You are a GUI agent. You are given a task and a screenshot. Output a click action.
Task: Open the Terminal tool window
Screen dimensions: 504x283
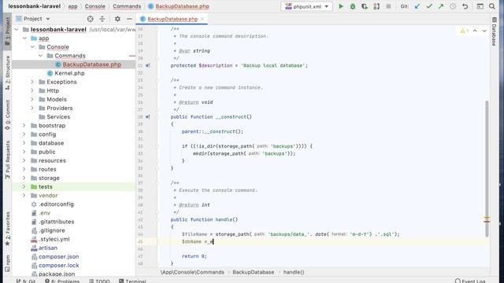pos(132,281)
